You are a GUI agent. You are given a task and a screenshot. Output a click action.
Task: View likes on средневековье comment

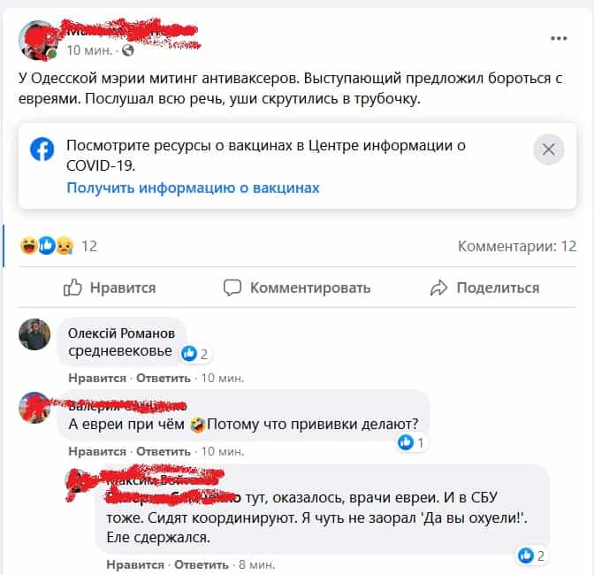tap(194, 354)
